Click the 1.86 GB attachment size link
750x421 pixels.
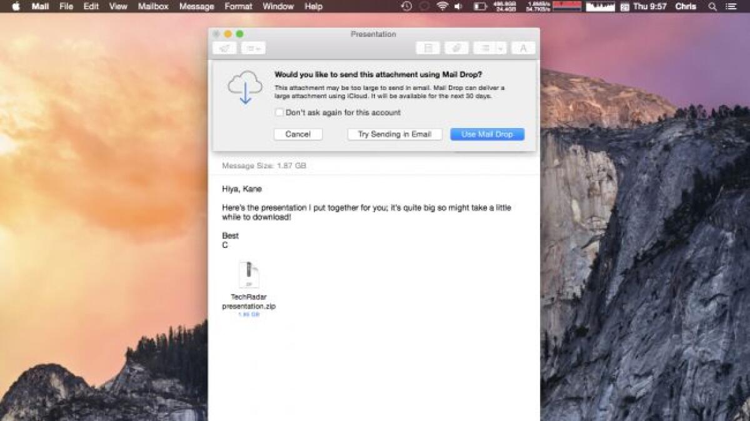[x=250, y=315]
